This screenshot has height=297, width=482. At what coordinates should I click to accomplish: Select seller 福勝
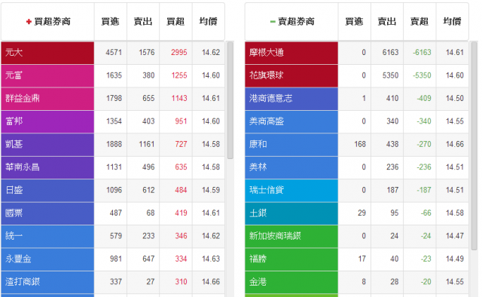[x=291, y=259]
